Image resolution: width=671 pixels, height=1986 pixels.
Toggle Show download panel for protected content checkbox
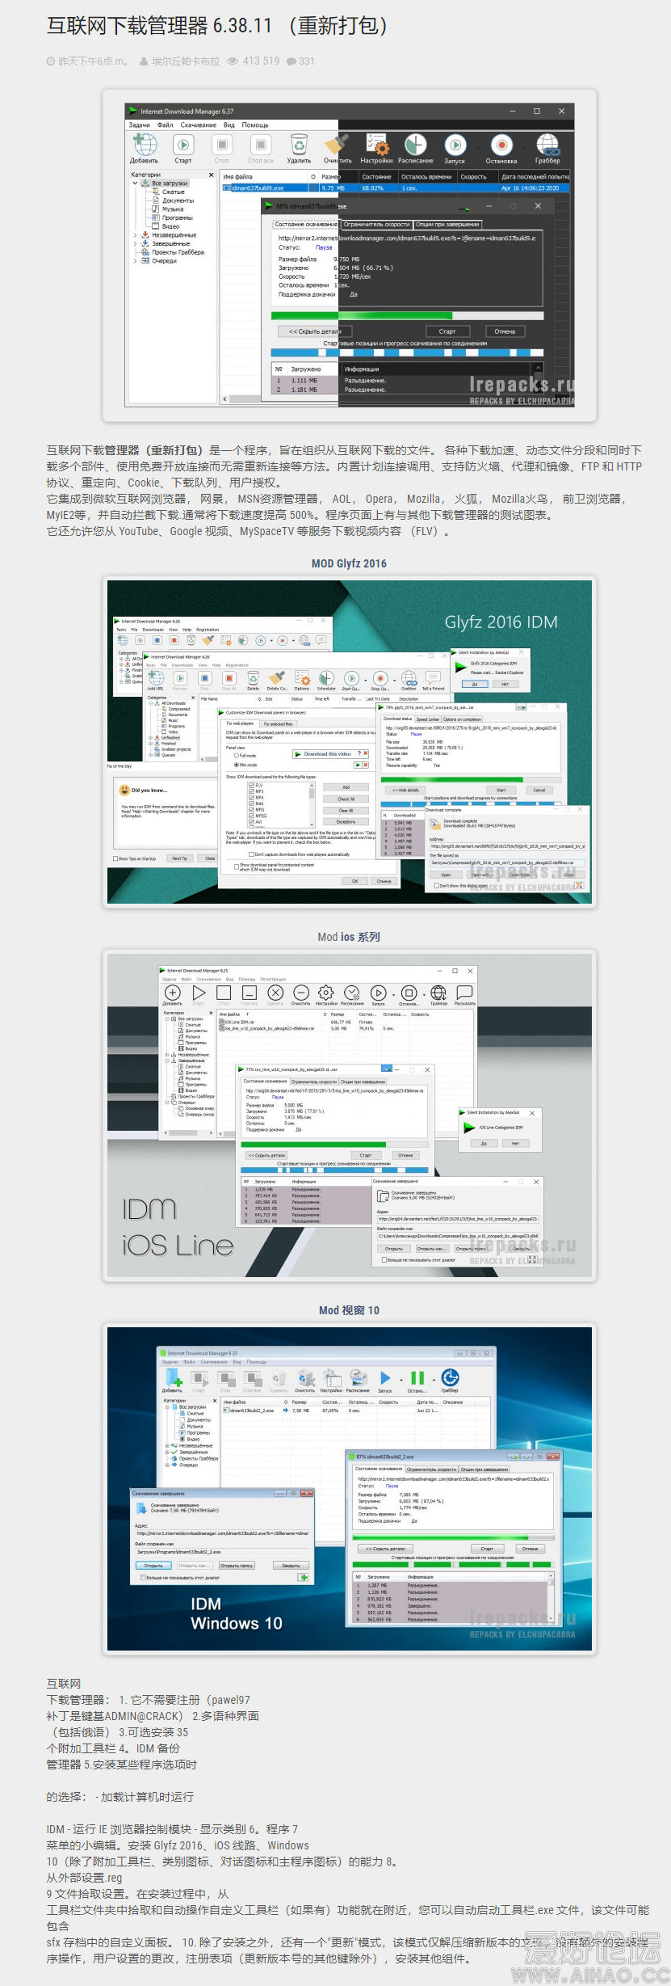coord(236,866)
